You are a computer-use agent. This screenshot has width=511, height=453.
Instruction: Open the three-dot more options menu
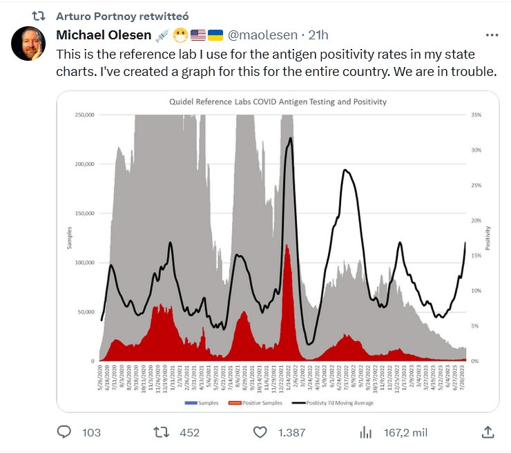(x=492, y=35)
